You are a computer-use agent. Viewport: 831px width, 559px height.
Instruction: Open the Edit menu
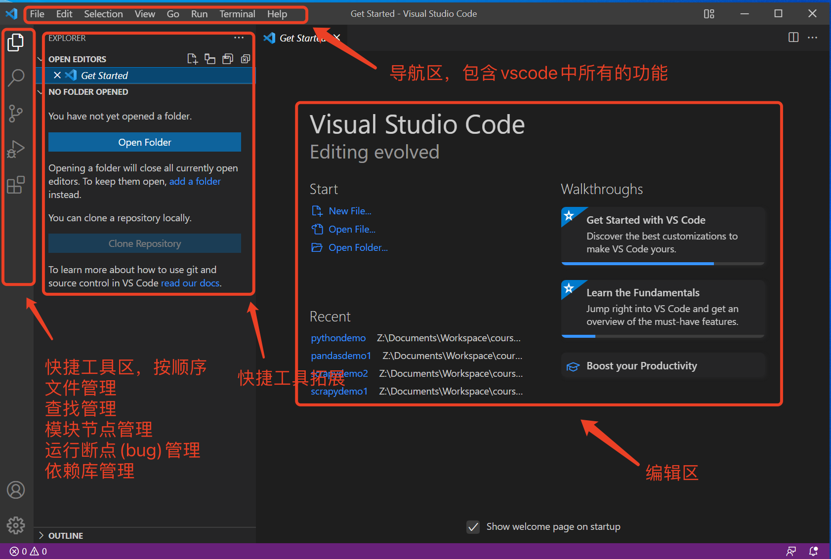coord(64,14)
